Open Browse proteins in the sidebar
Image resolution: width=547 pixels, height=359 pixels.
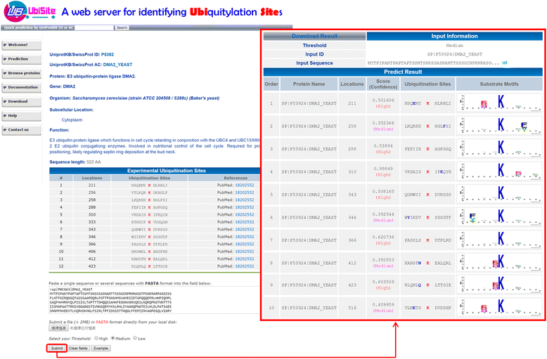21,73
